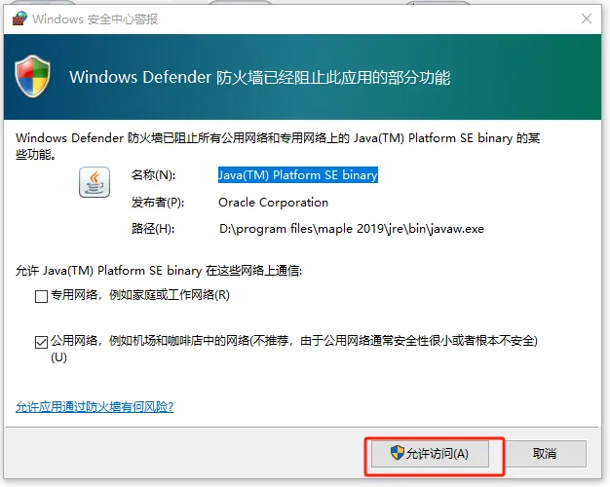Image resolution: width=610 pixels, height=487 pixels.
Task: Click the 路径(H): label
Action: 153,229
